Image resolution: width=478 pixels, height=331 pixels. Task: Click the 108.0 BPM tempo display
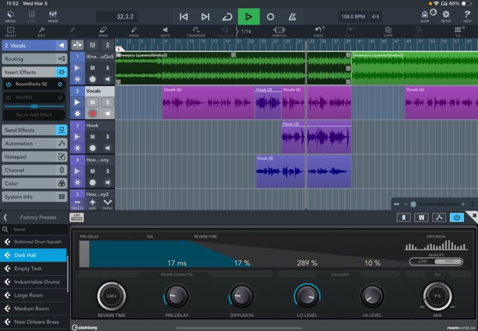[353, 17]
